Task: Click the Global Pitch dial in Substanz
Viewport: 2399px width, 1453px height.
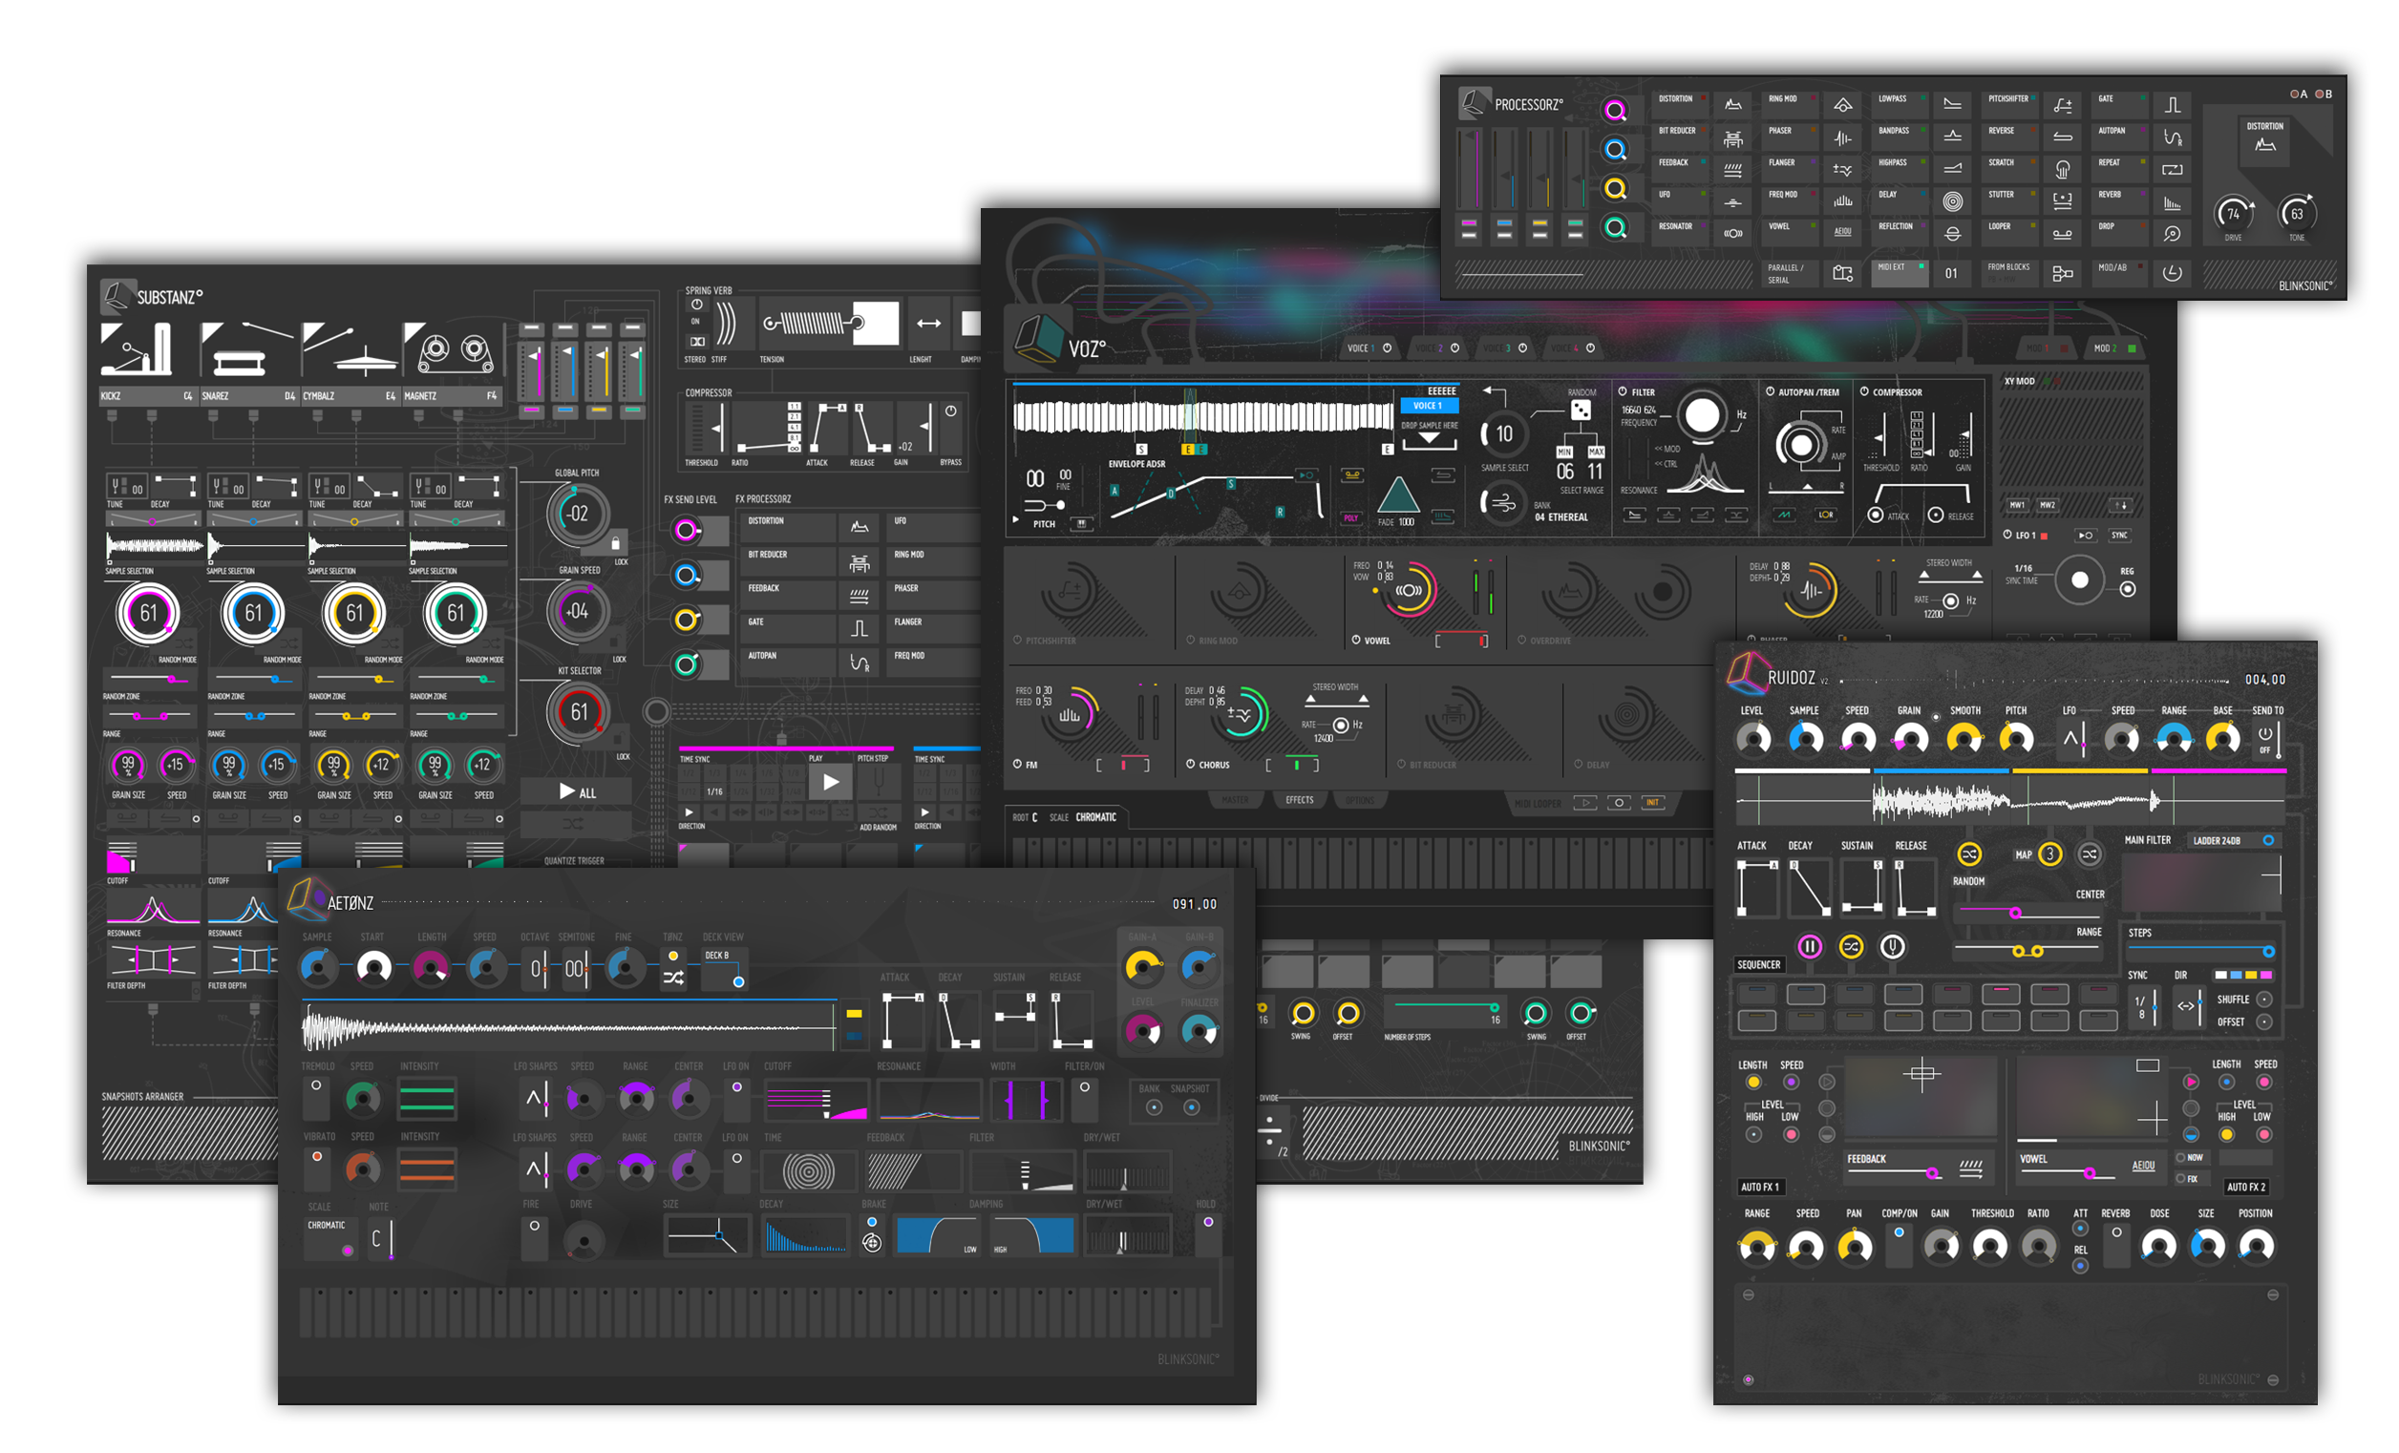Action: (x=579, y=513)
